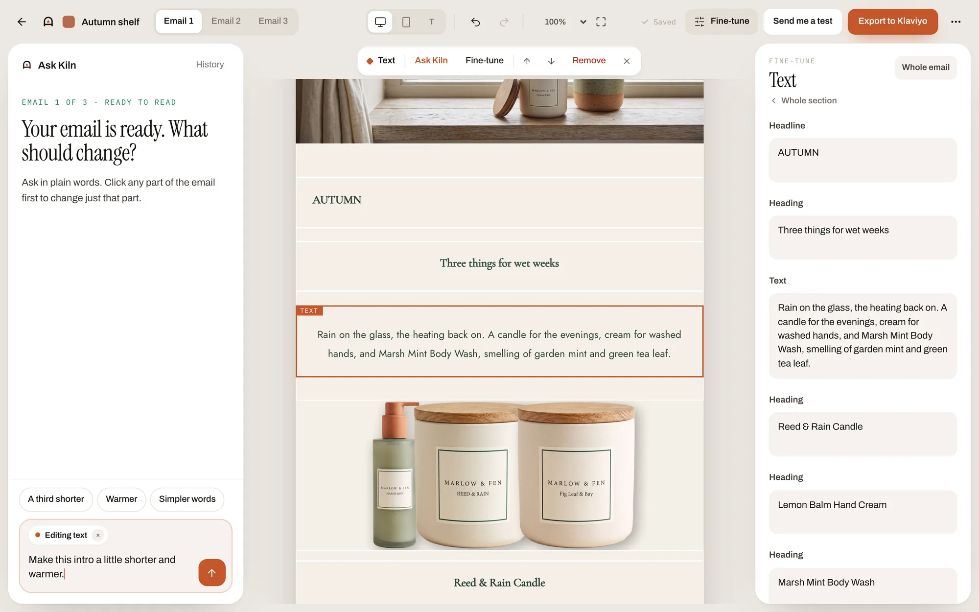
Task: Edit the 'Three things for wet weeks' field
Action: pos(862,237)
